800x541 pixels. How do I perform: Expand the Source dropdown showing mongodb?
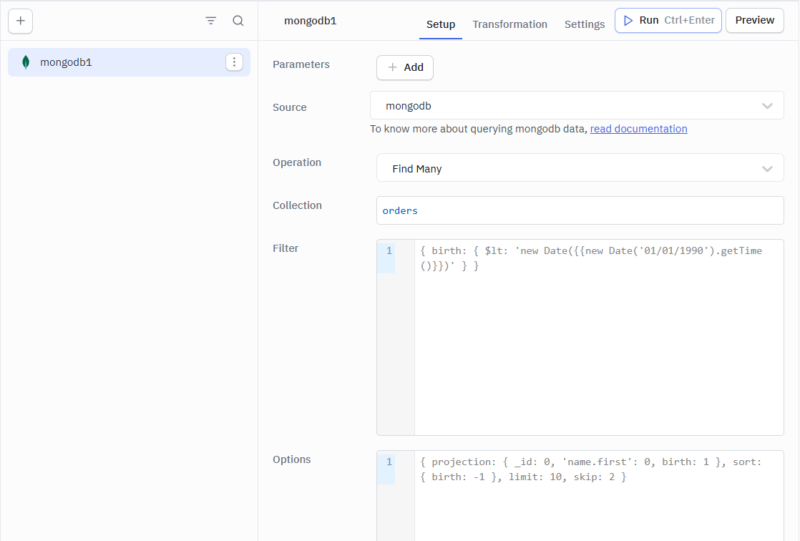(577, 106)
